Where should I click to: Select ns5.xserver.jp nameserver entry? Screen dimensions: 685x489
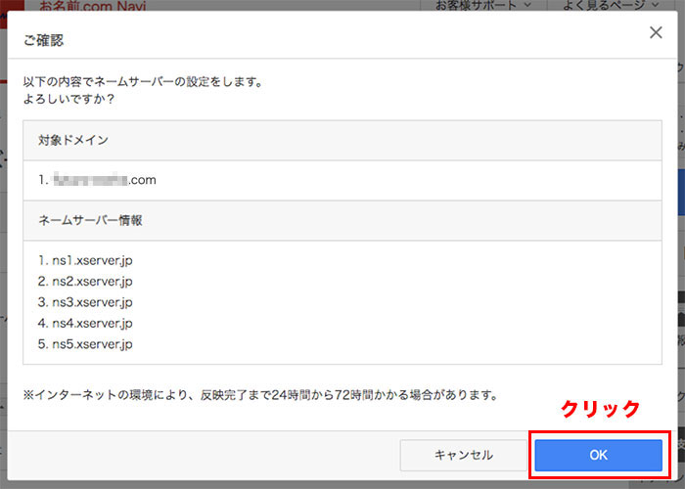coord(85,344)
